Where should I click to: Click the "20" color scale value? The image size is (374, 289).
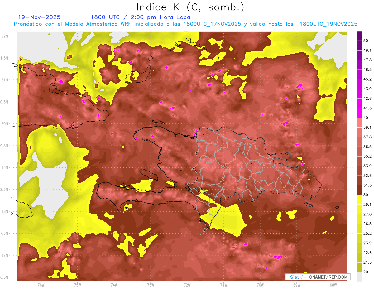click(x=366, y=272)
